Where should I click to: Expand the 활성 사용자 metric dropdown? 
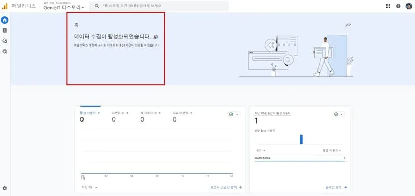pos(90,113)
